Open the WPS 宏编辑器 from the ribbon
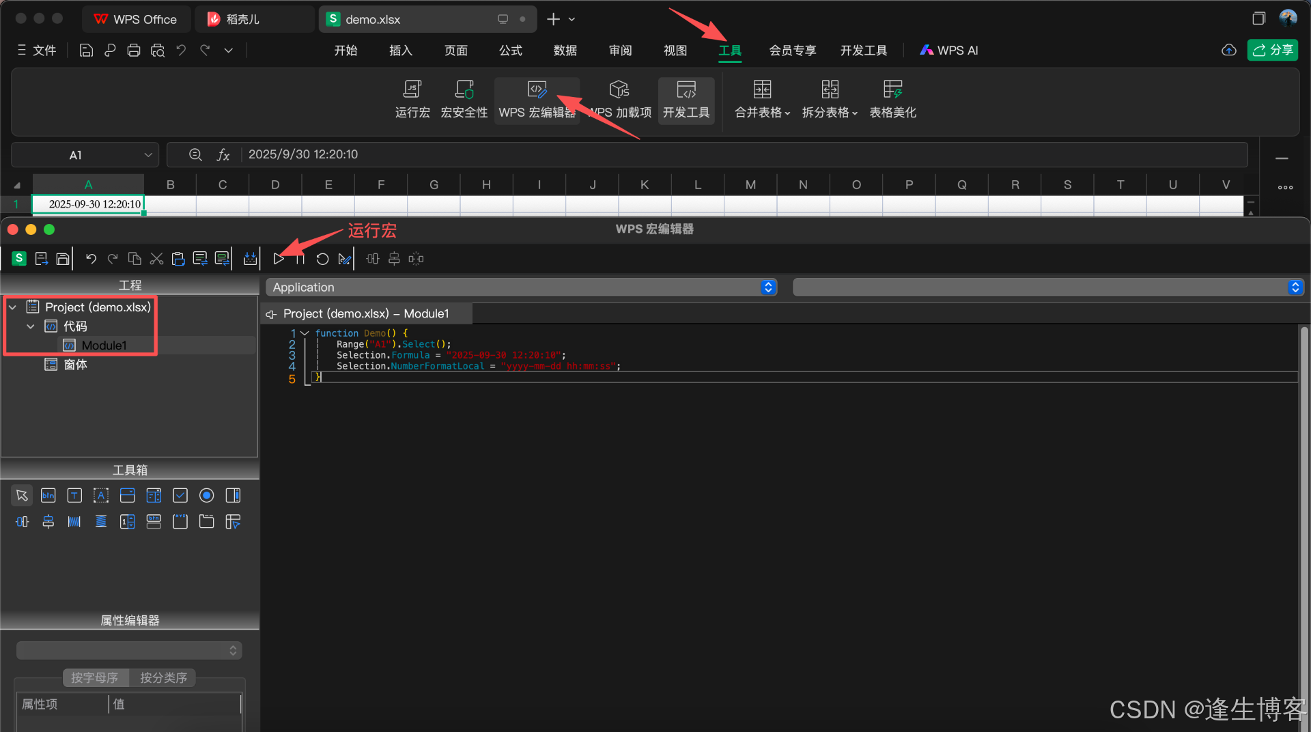The height and width of the screenshot is (732, 1311). (x=537, y=99)
